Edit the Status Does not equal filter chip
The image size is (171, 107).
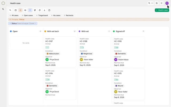23,23
